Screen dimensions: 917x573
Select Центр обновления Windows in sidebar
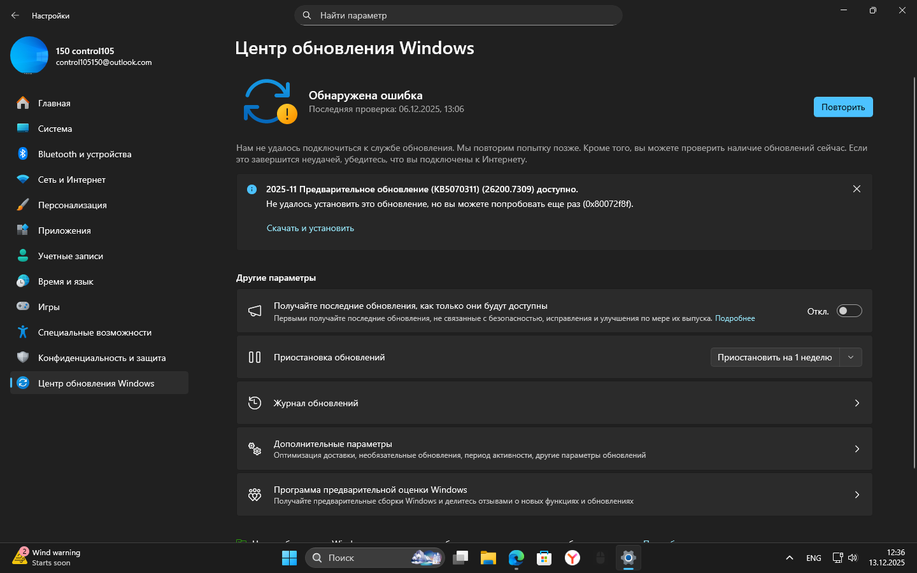pos(99,383)
